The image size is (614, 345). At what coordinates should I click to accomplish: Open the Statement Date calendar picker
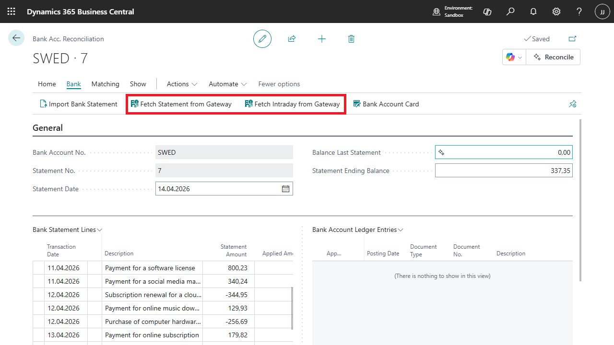285,188
